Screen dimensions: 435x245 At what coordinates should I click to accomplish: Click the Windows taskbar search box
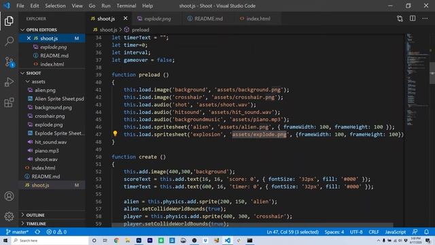tap(50, 240)
